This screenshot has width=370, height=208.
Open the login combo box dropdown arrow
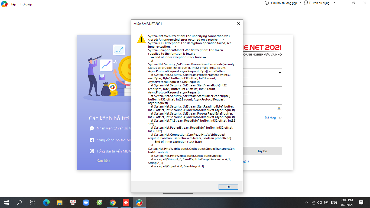pyautogui.click(x=279, y=73)
